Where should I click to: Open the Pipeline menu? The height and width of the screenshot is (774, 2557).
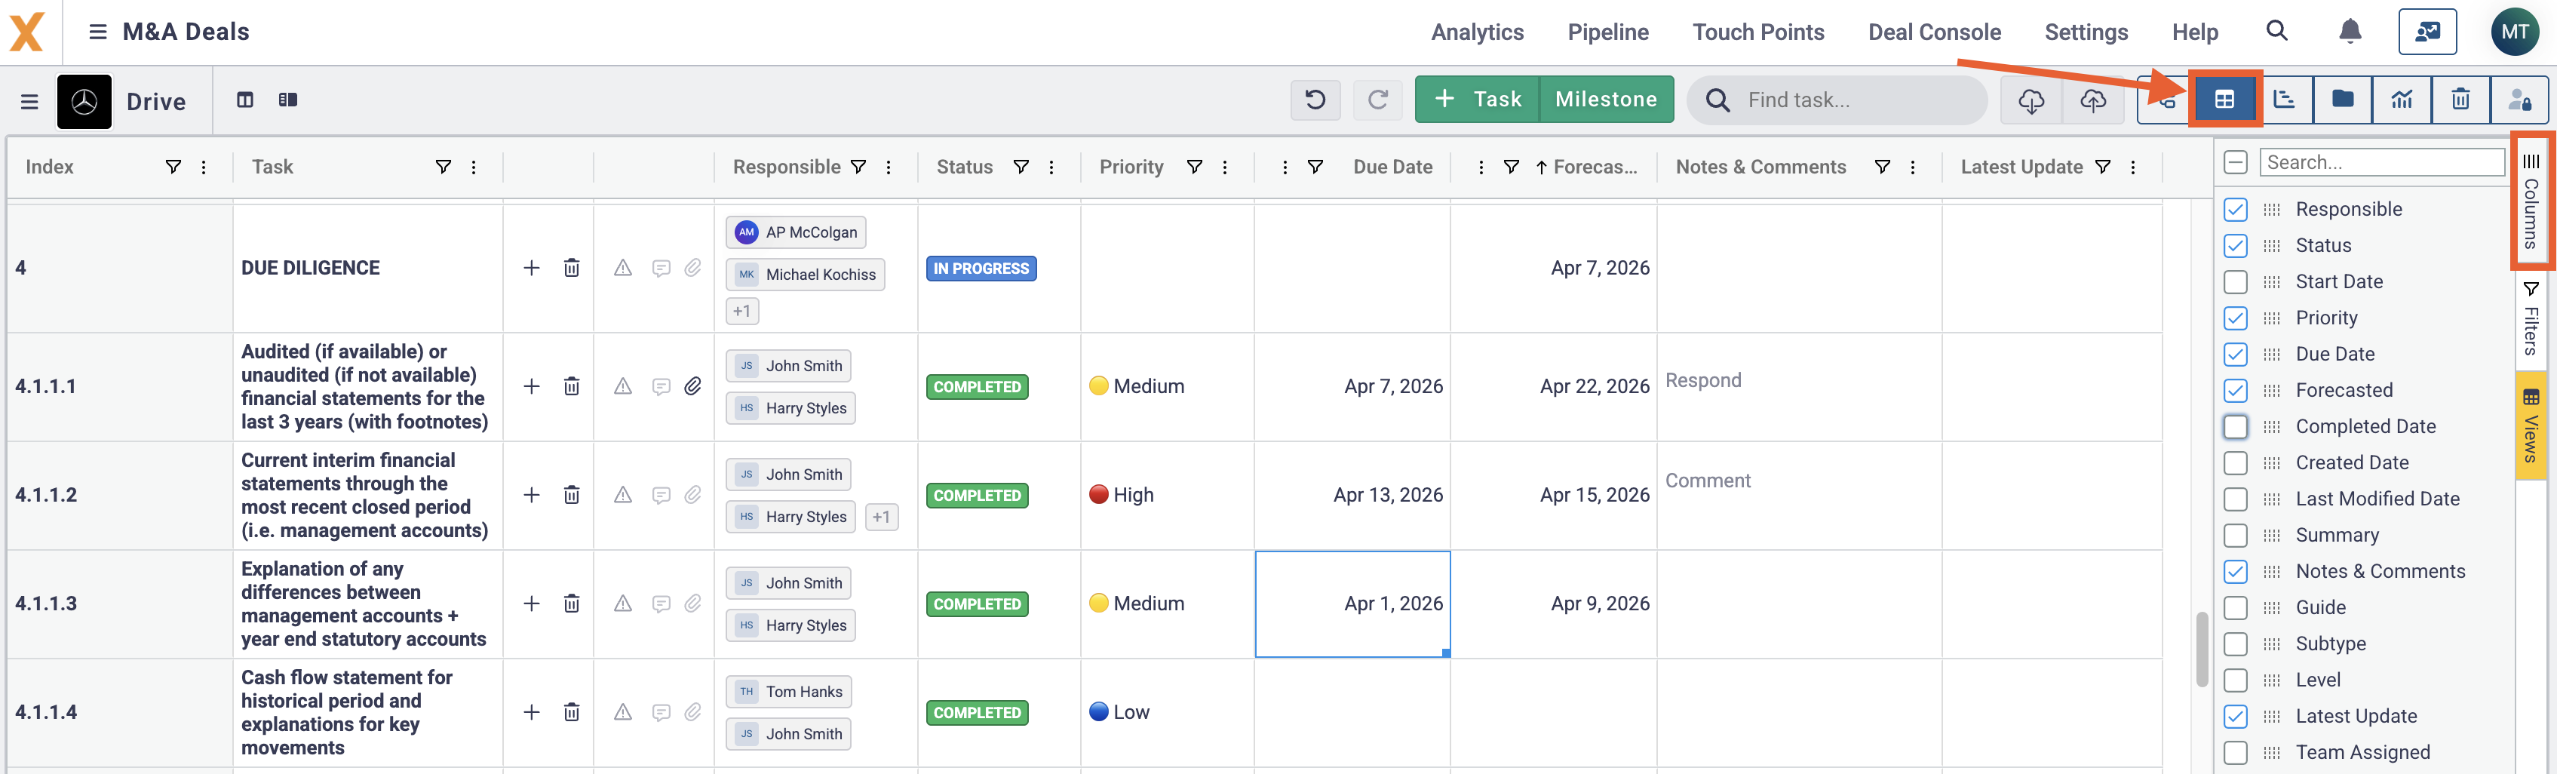(x=1608, y=32)
